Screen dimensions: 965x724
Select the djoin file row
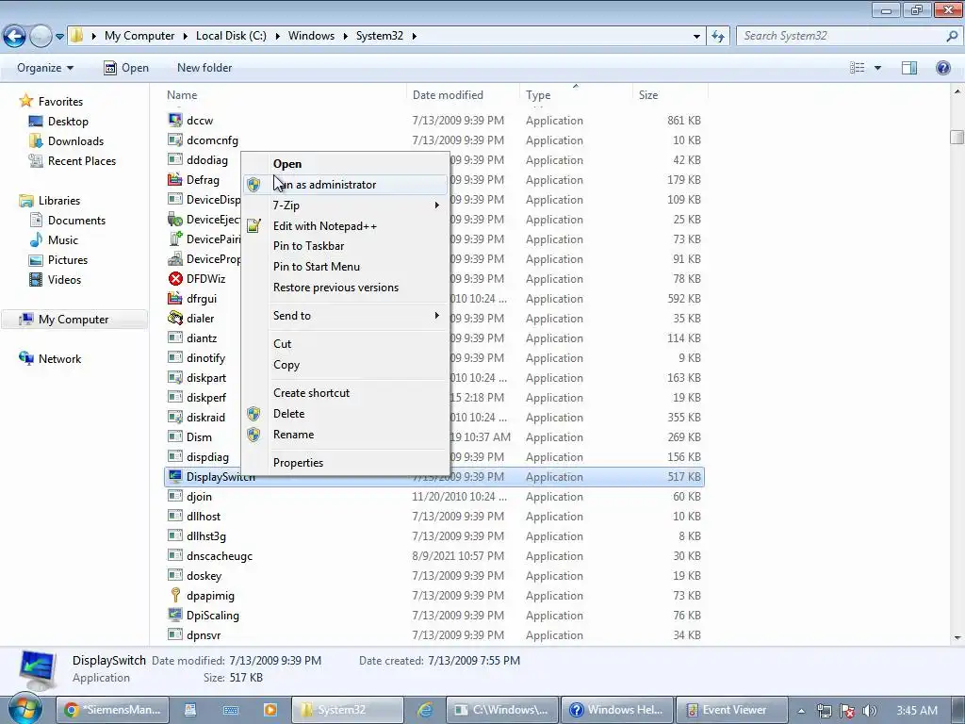[x=433, y=496]
